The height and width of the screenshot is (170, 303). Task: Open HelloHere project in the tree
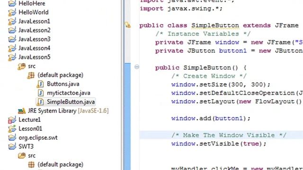(x=32, y=3)
